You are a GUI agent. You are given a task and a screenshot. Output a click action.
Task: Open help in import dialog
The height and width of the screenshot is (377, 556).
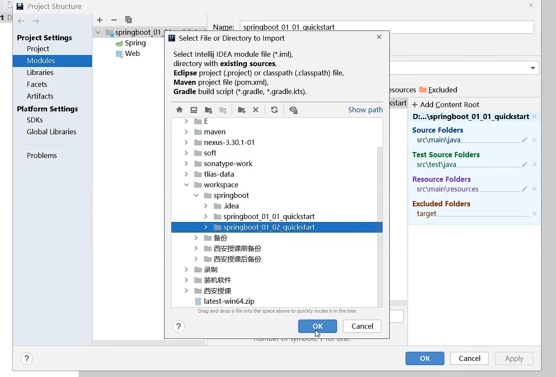click(x=179, y=326)
